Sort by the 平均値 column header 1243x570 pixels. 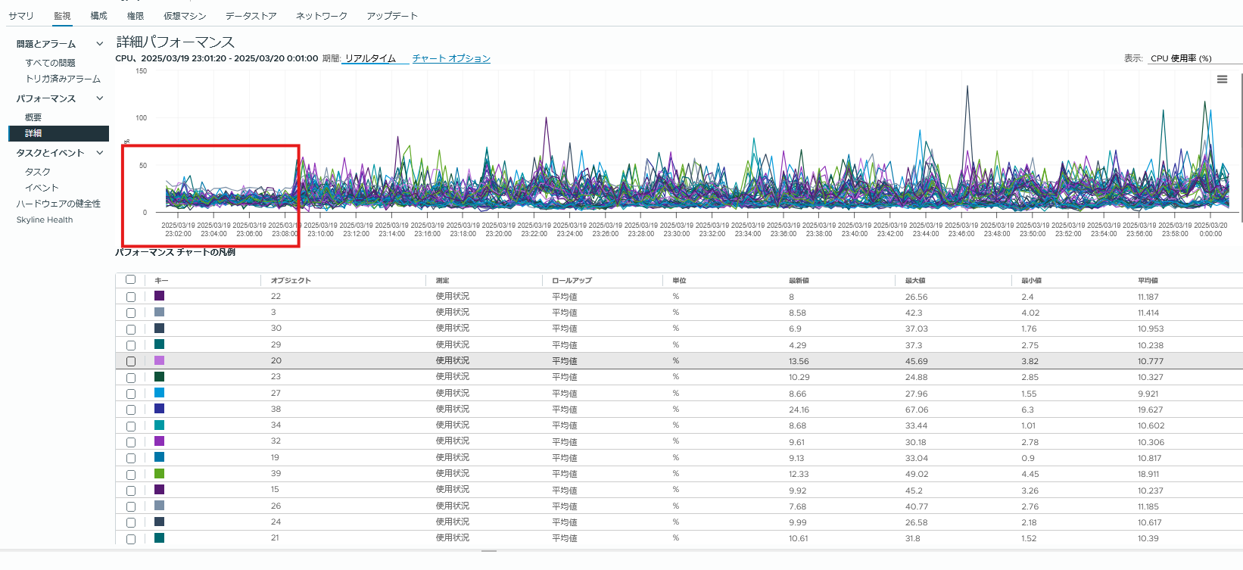(1148, 281)
